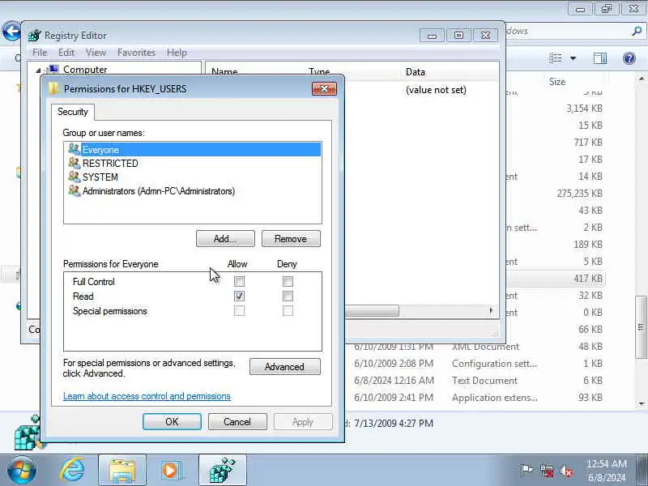Check Deny for Read permission
This screenshot has width=648, height=486.
pyautogui.click(x=288, y=296)
